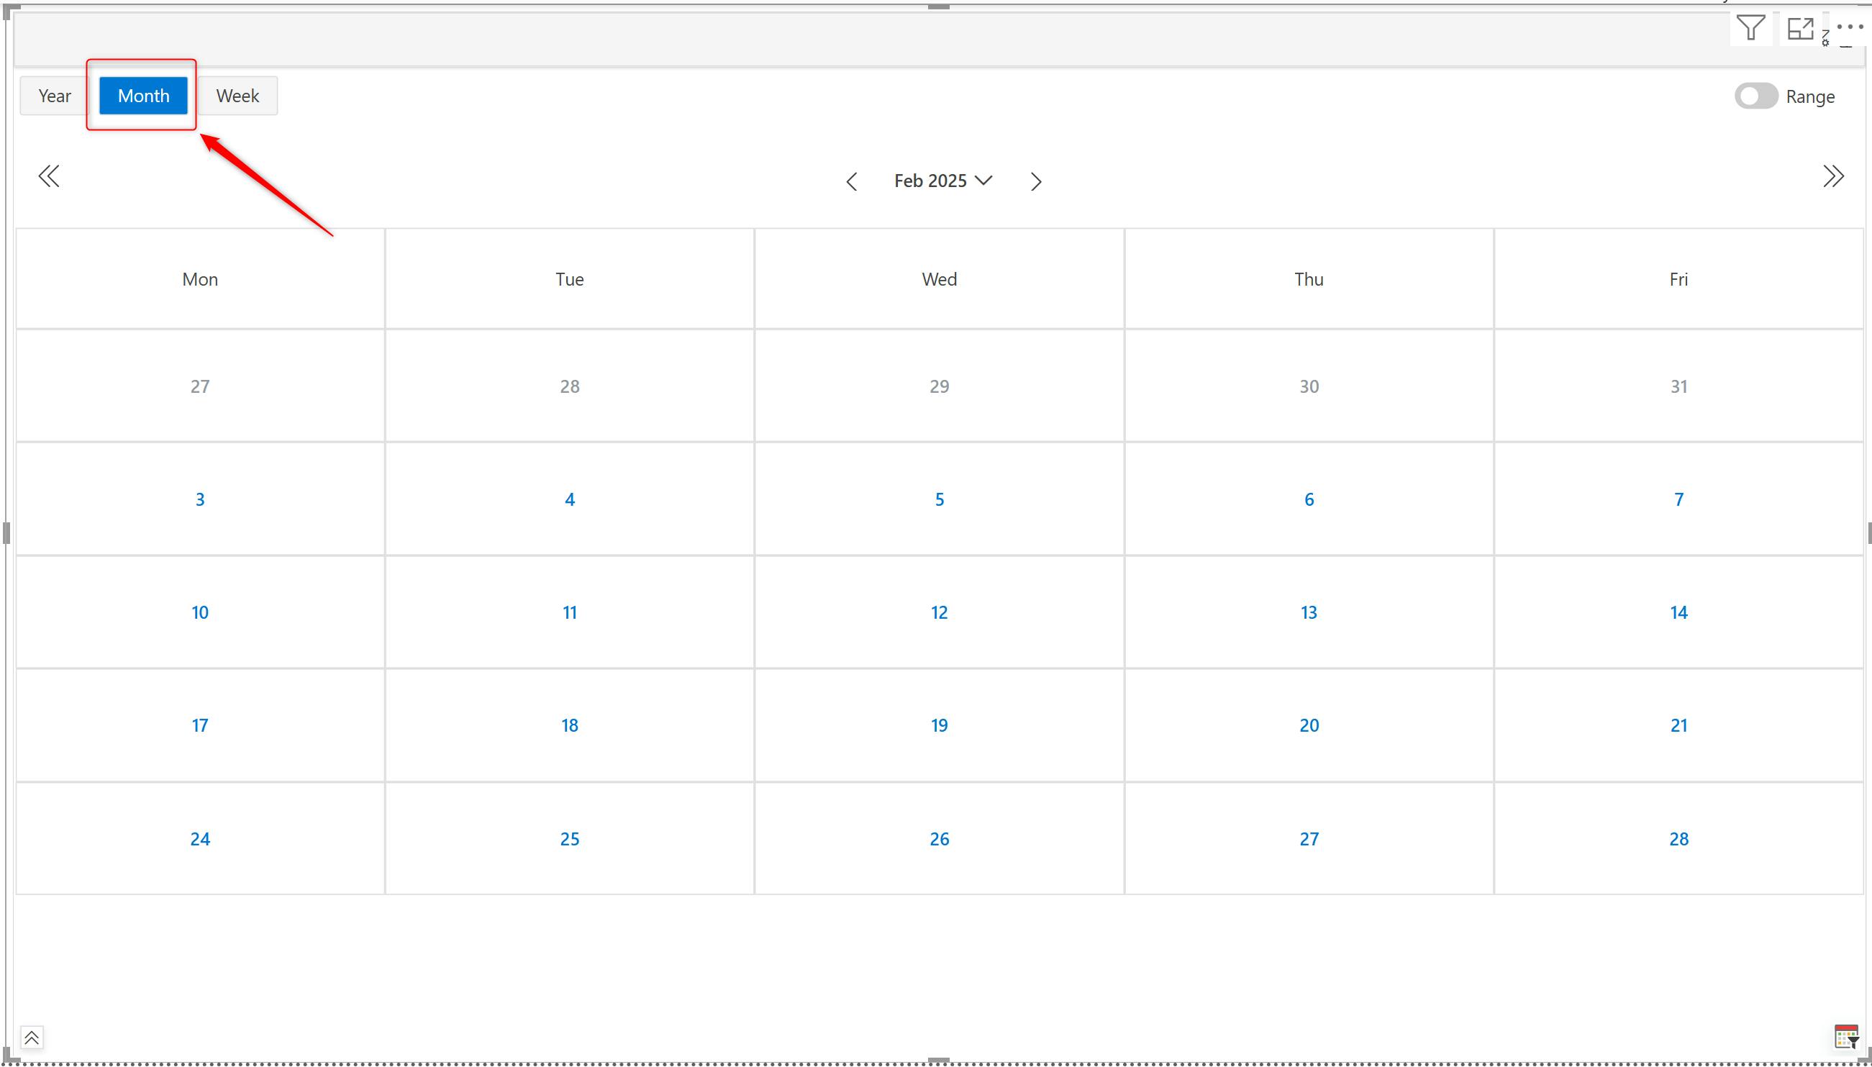Switch to Week view
This screenshot has width=1872, height=1067.
click(237, 96)
